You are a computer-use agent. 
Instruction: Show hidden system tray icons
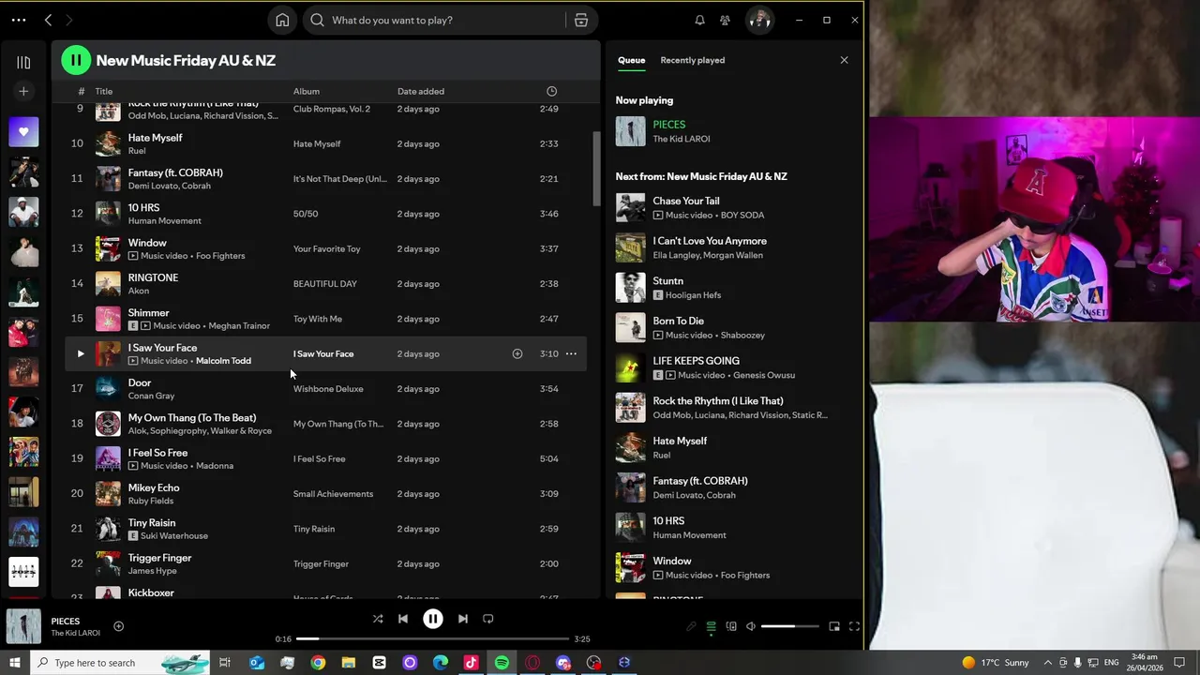tap(1048, 663)
